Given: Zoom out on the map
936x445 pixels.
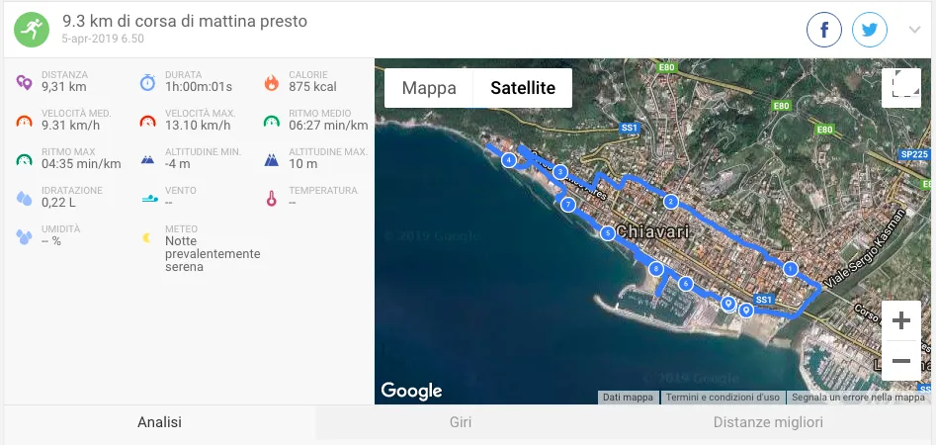Looking at the screenshot, I should tap(900, 361).
